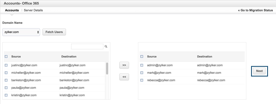Tick the admin@zylker.com checkbox
This screenshot has width=276, height=104.
pyautogui.click(x=142, y=65)
